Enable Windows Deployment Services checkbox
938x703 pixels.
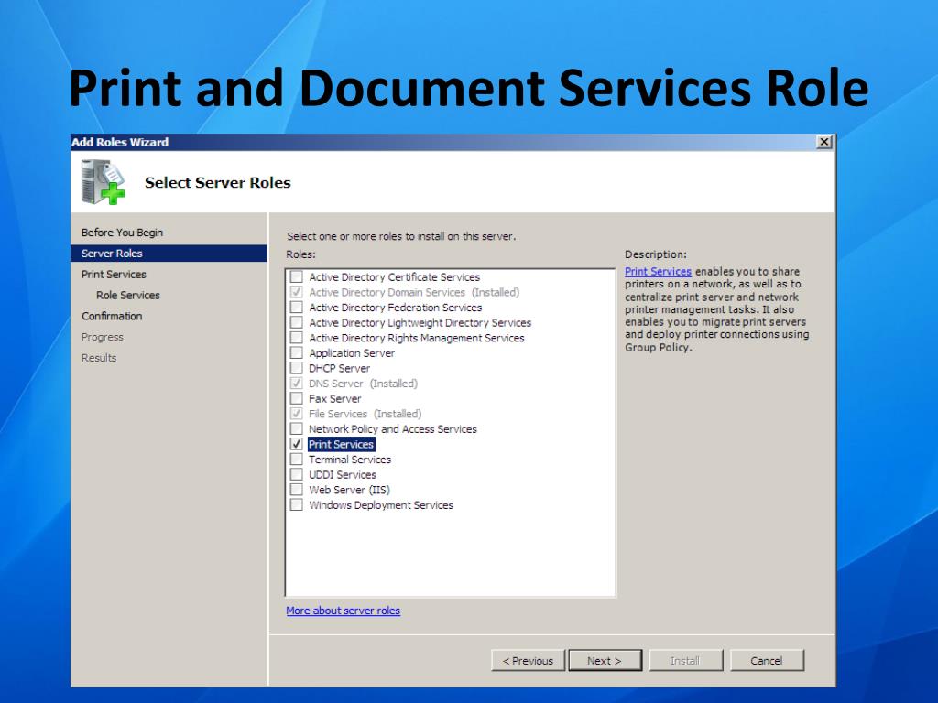coord(296,504)
